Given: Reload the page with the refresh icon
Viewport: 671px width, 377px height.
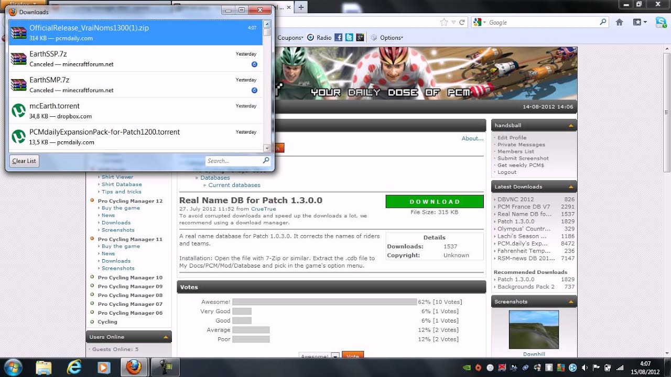Looking at the screenshot, I should tap(462, 23).
